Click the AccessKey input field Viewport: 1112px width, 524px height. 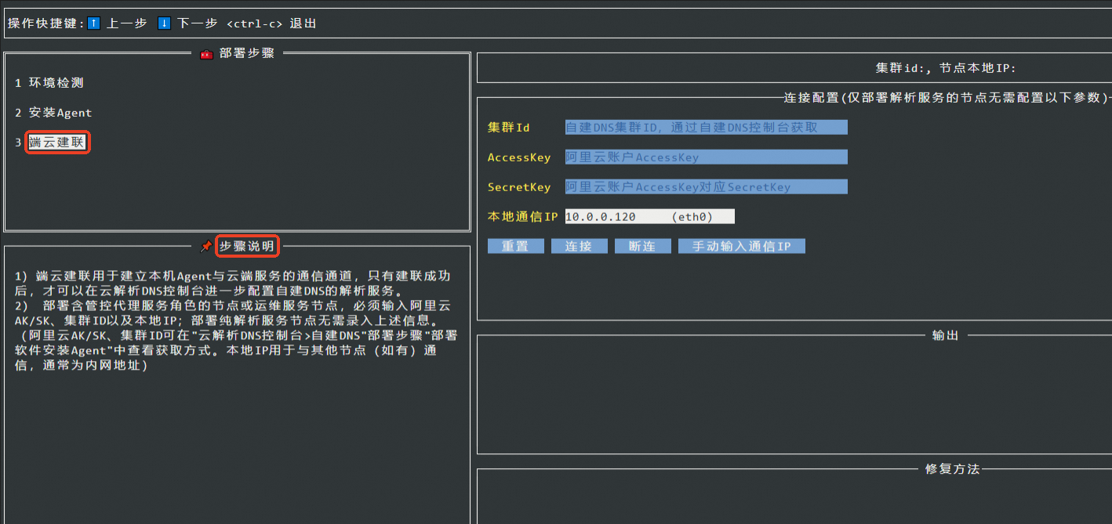(706, 157)
